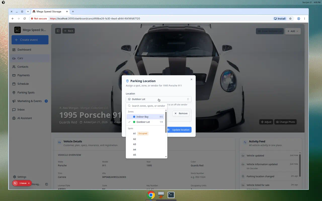Click the Remove button
The image size is (322, 201).
tap(181, 114)
